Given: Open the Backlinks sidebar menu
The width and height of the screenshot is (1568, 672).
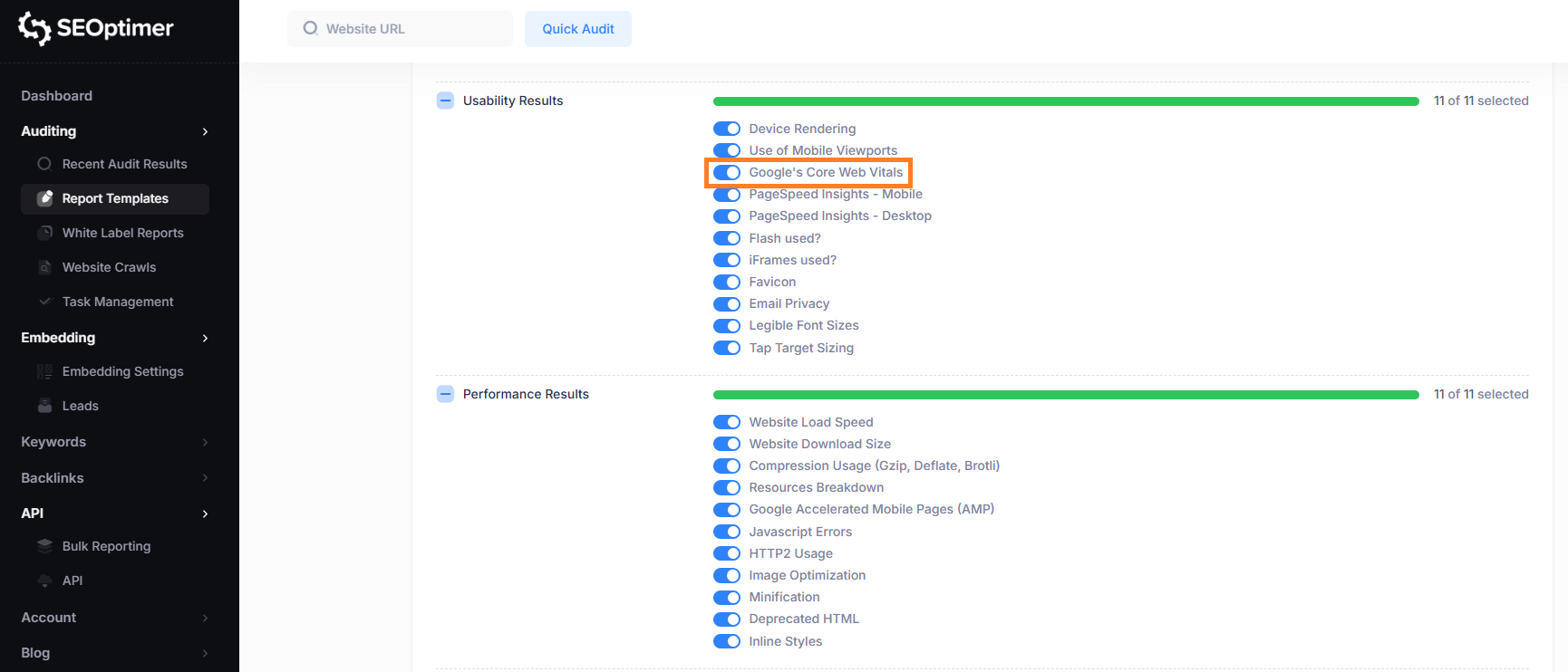Looking at the screenshot, I should click(53, 478).
